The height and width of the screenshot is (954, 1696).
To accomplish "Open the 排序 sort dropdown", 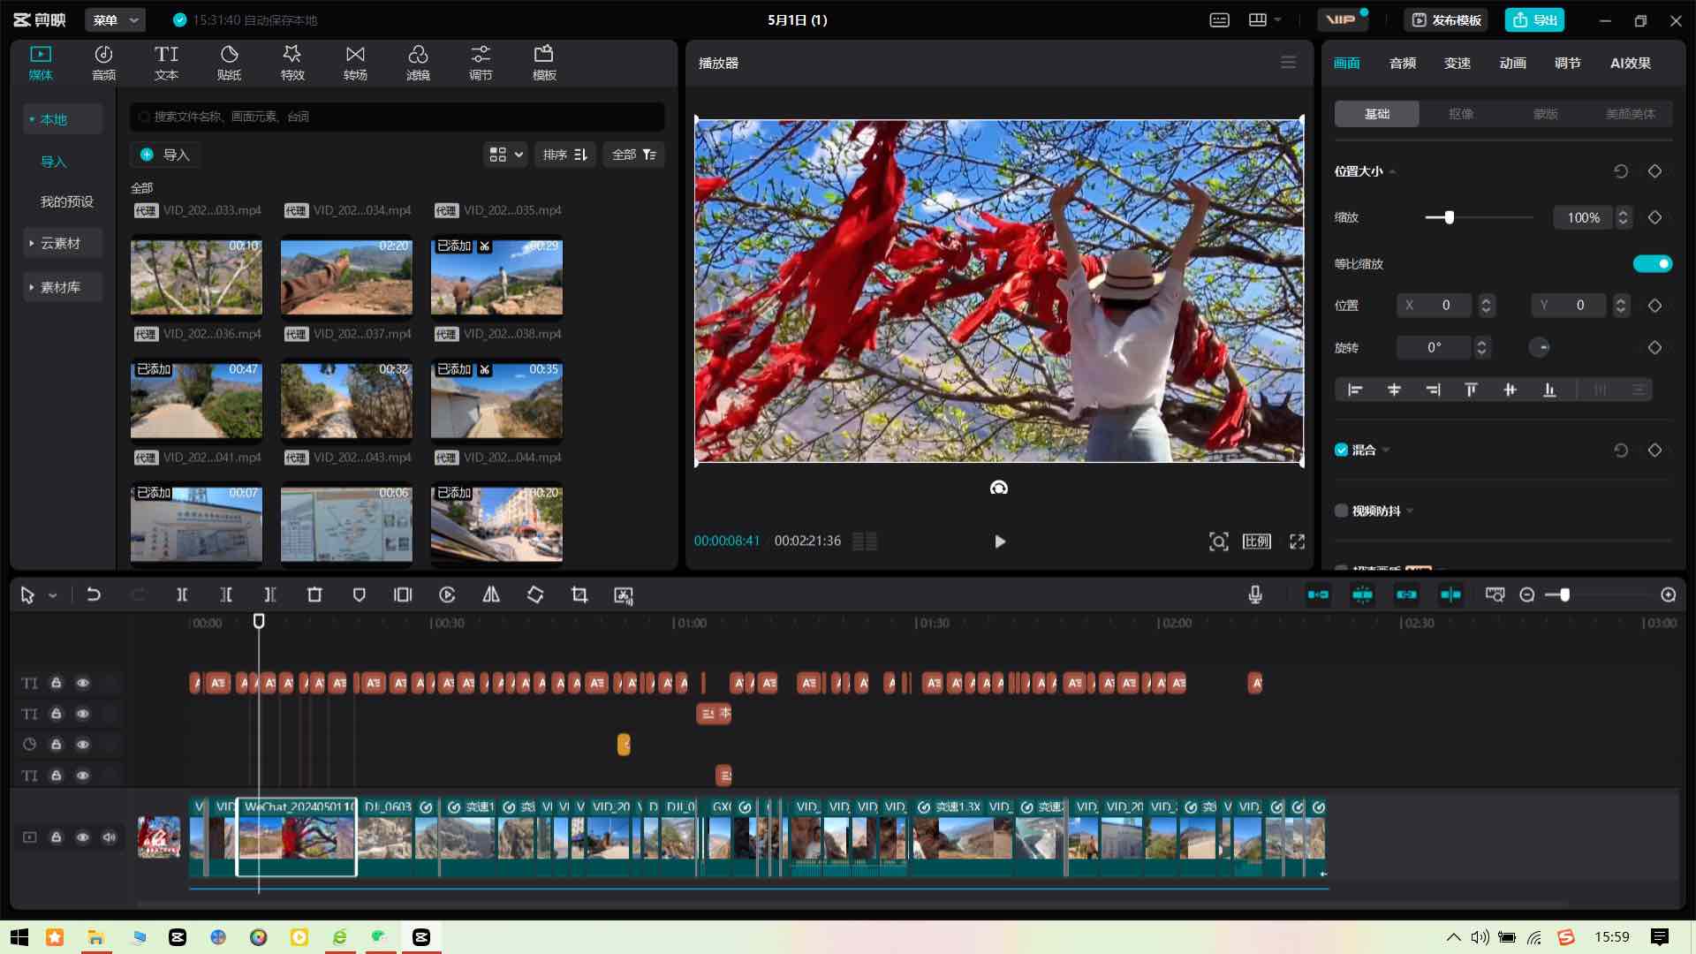I will (564, 155).
